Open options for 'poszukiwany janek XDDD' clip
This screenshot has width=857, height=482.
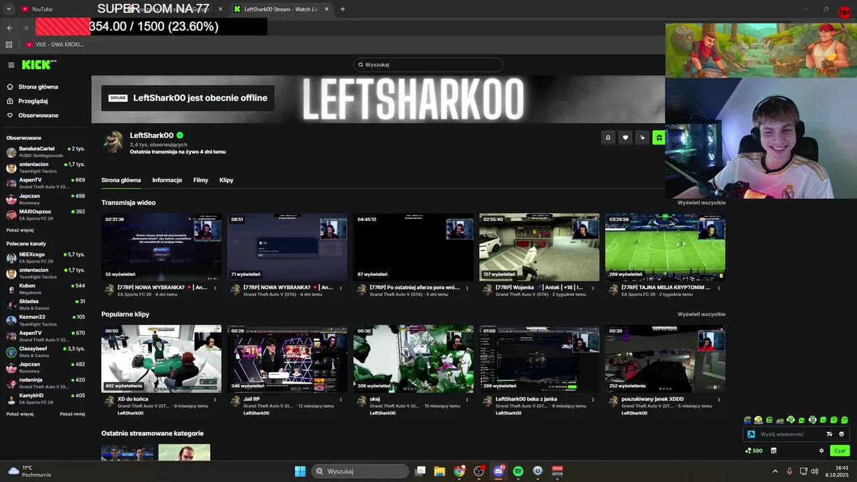coord(718,400)
